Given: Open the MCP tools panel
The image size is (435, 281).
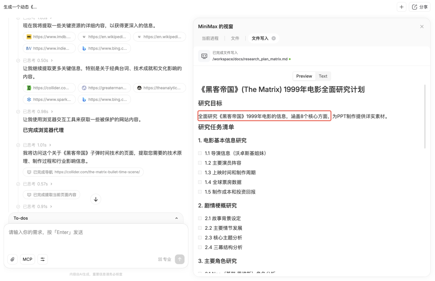Looking at the screenshot, I should tap(27, 259).
